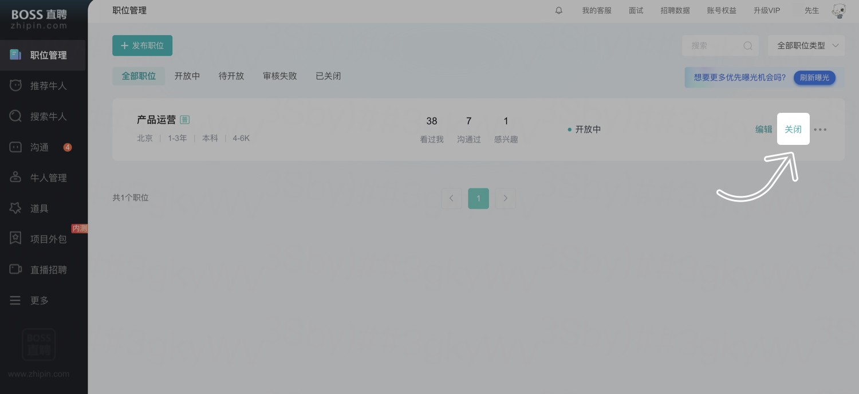
Task: Expand the 更多 sidebar menu
Action: tap(39, 300)
